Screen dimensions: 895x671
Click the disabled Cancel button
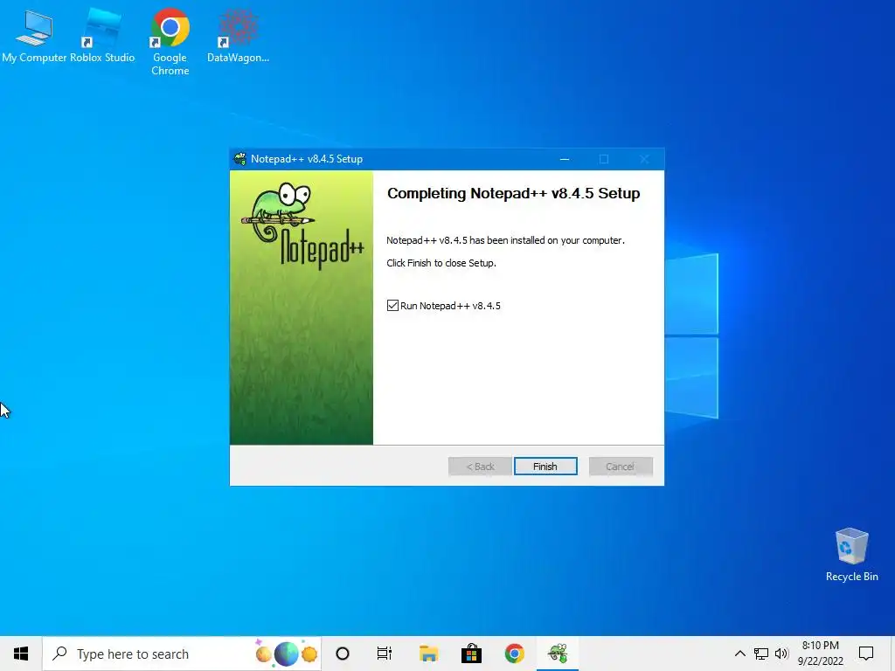(621, 467)
